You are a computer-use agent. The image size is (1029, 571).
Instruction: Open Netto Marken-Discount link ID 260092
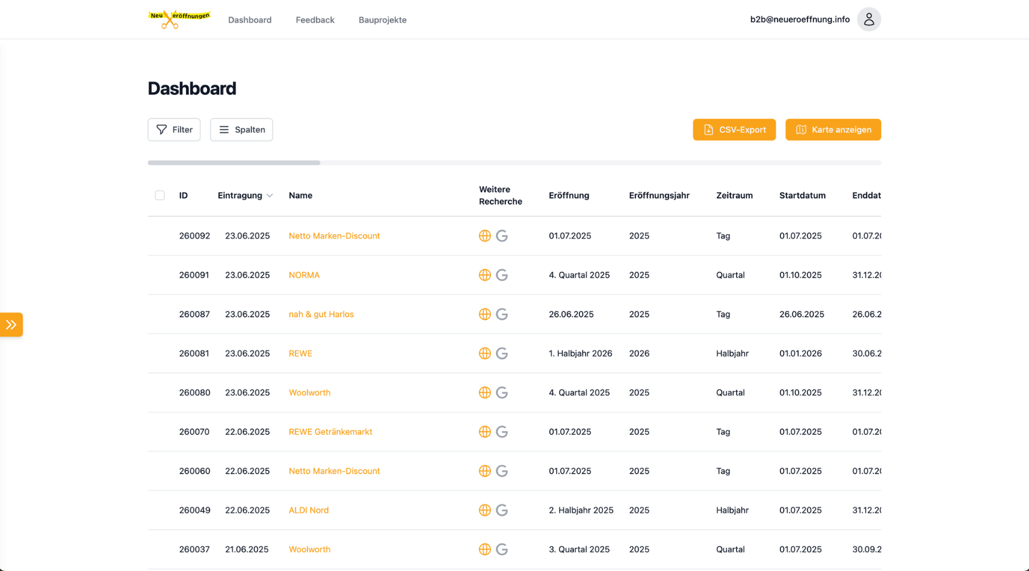click(334, 236)
